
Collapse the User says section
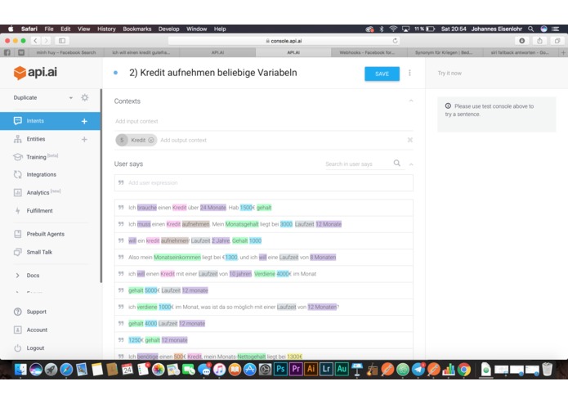point(411,164)
